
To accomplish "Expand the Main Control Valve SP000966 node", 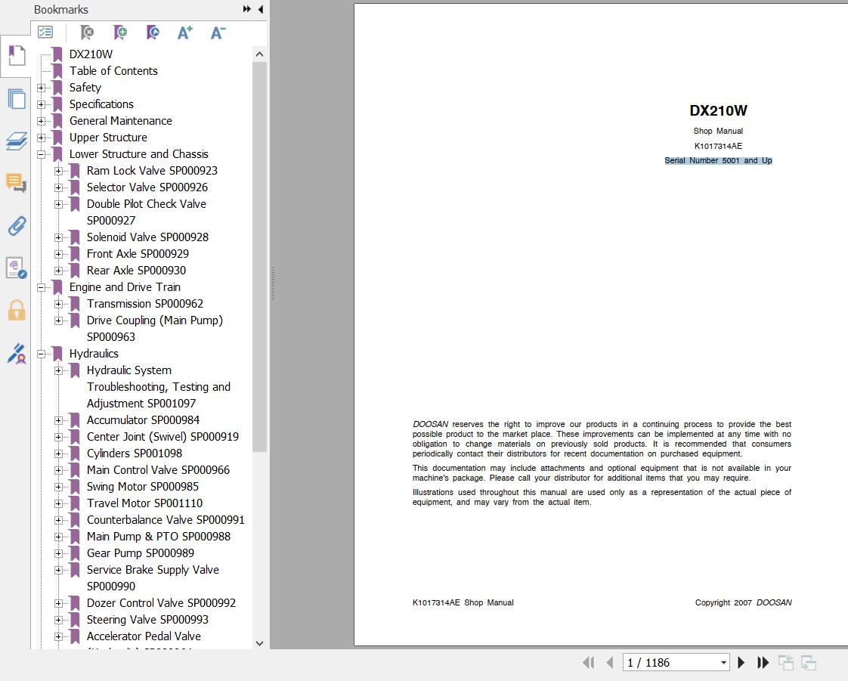I will click(x=58, y=471).
